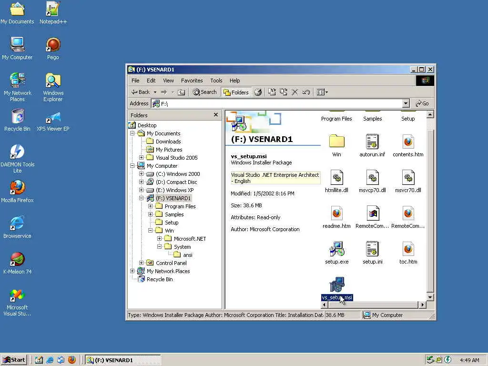Click Mozilla Firefox desktop icon
The image size is (488, 366).
tap(17, 192)
